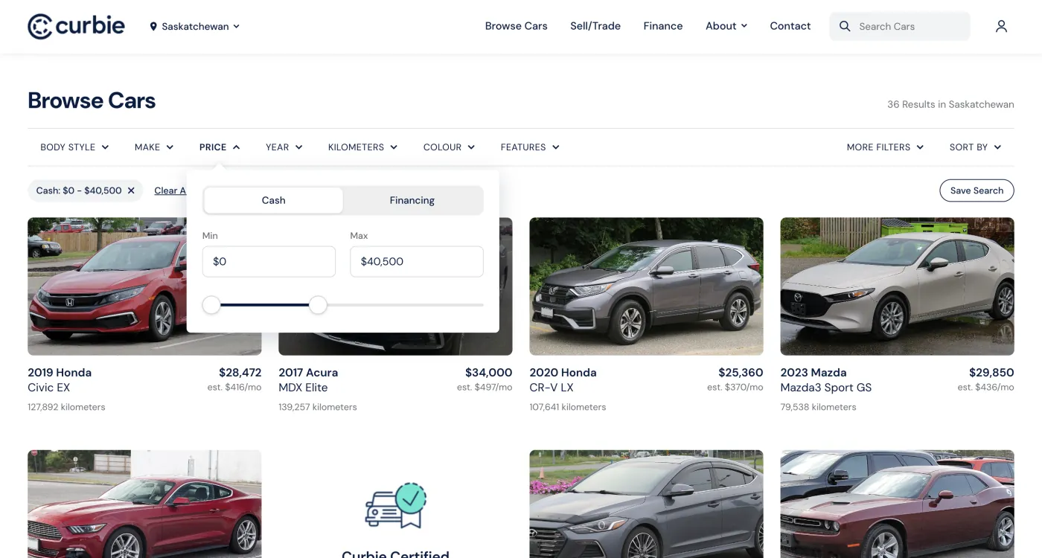Image resolution: width=1042 pixels, height=558 pixels.
Task: Open the Colour filter dropdown
Action: click(449, 147)
